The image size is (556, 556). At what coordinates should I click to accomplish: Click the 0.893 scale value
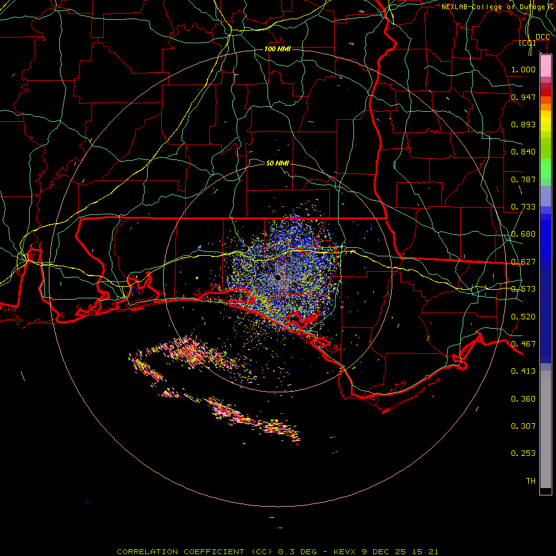pos(523,124)
